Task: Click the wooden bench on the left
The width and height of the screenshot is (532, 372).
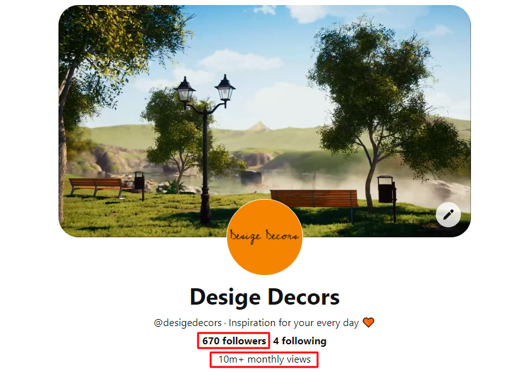Action: click(97, 188)
